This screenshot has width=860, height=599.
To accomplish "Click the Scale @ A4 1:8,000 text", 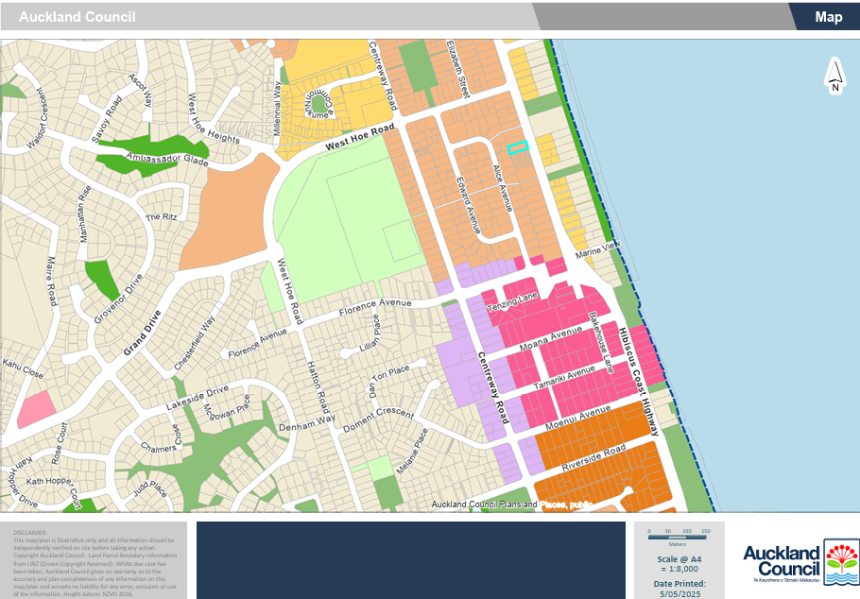I will click(677, 563).
